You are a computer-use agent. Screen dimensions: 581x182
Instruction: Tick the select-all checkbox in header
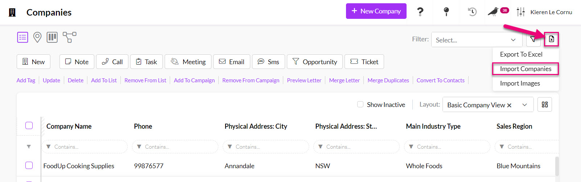(x=29, y=125)
